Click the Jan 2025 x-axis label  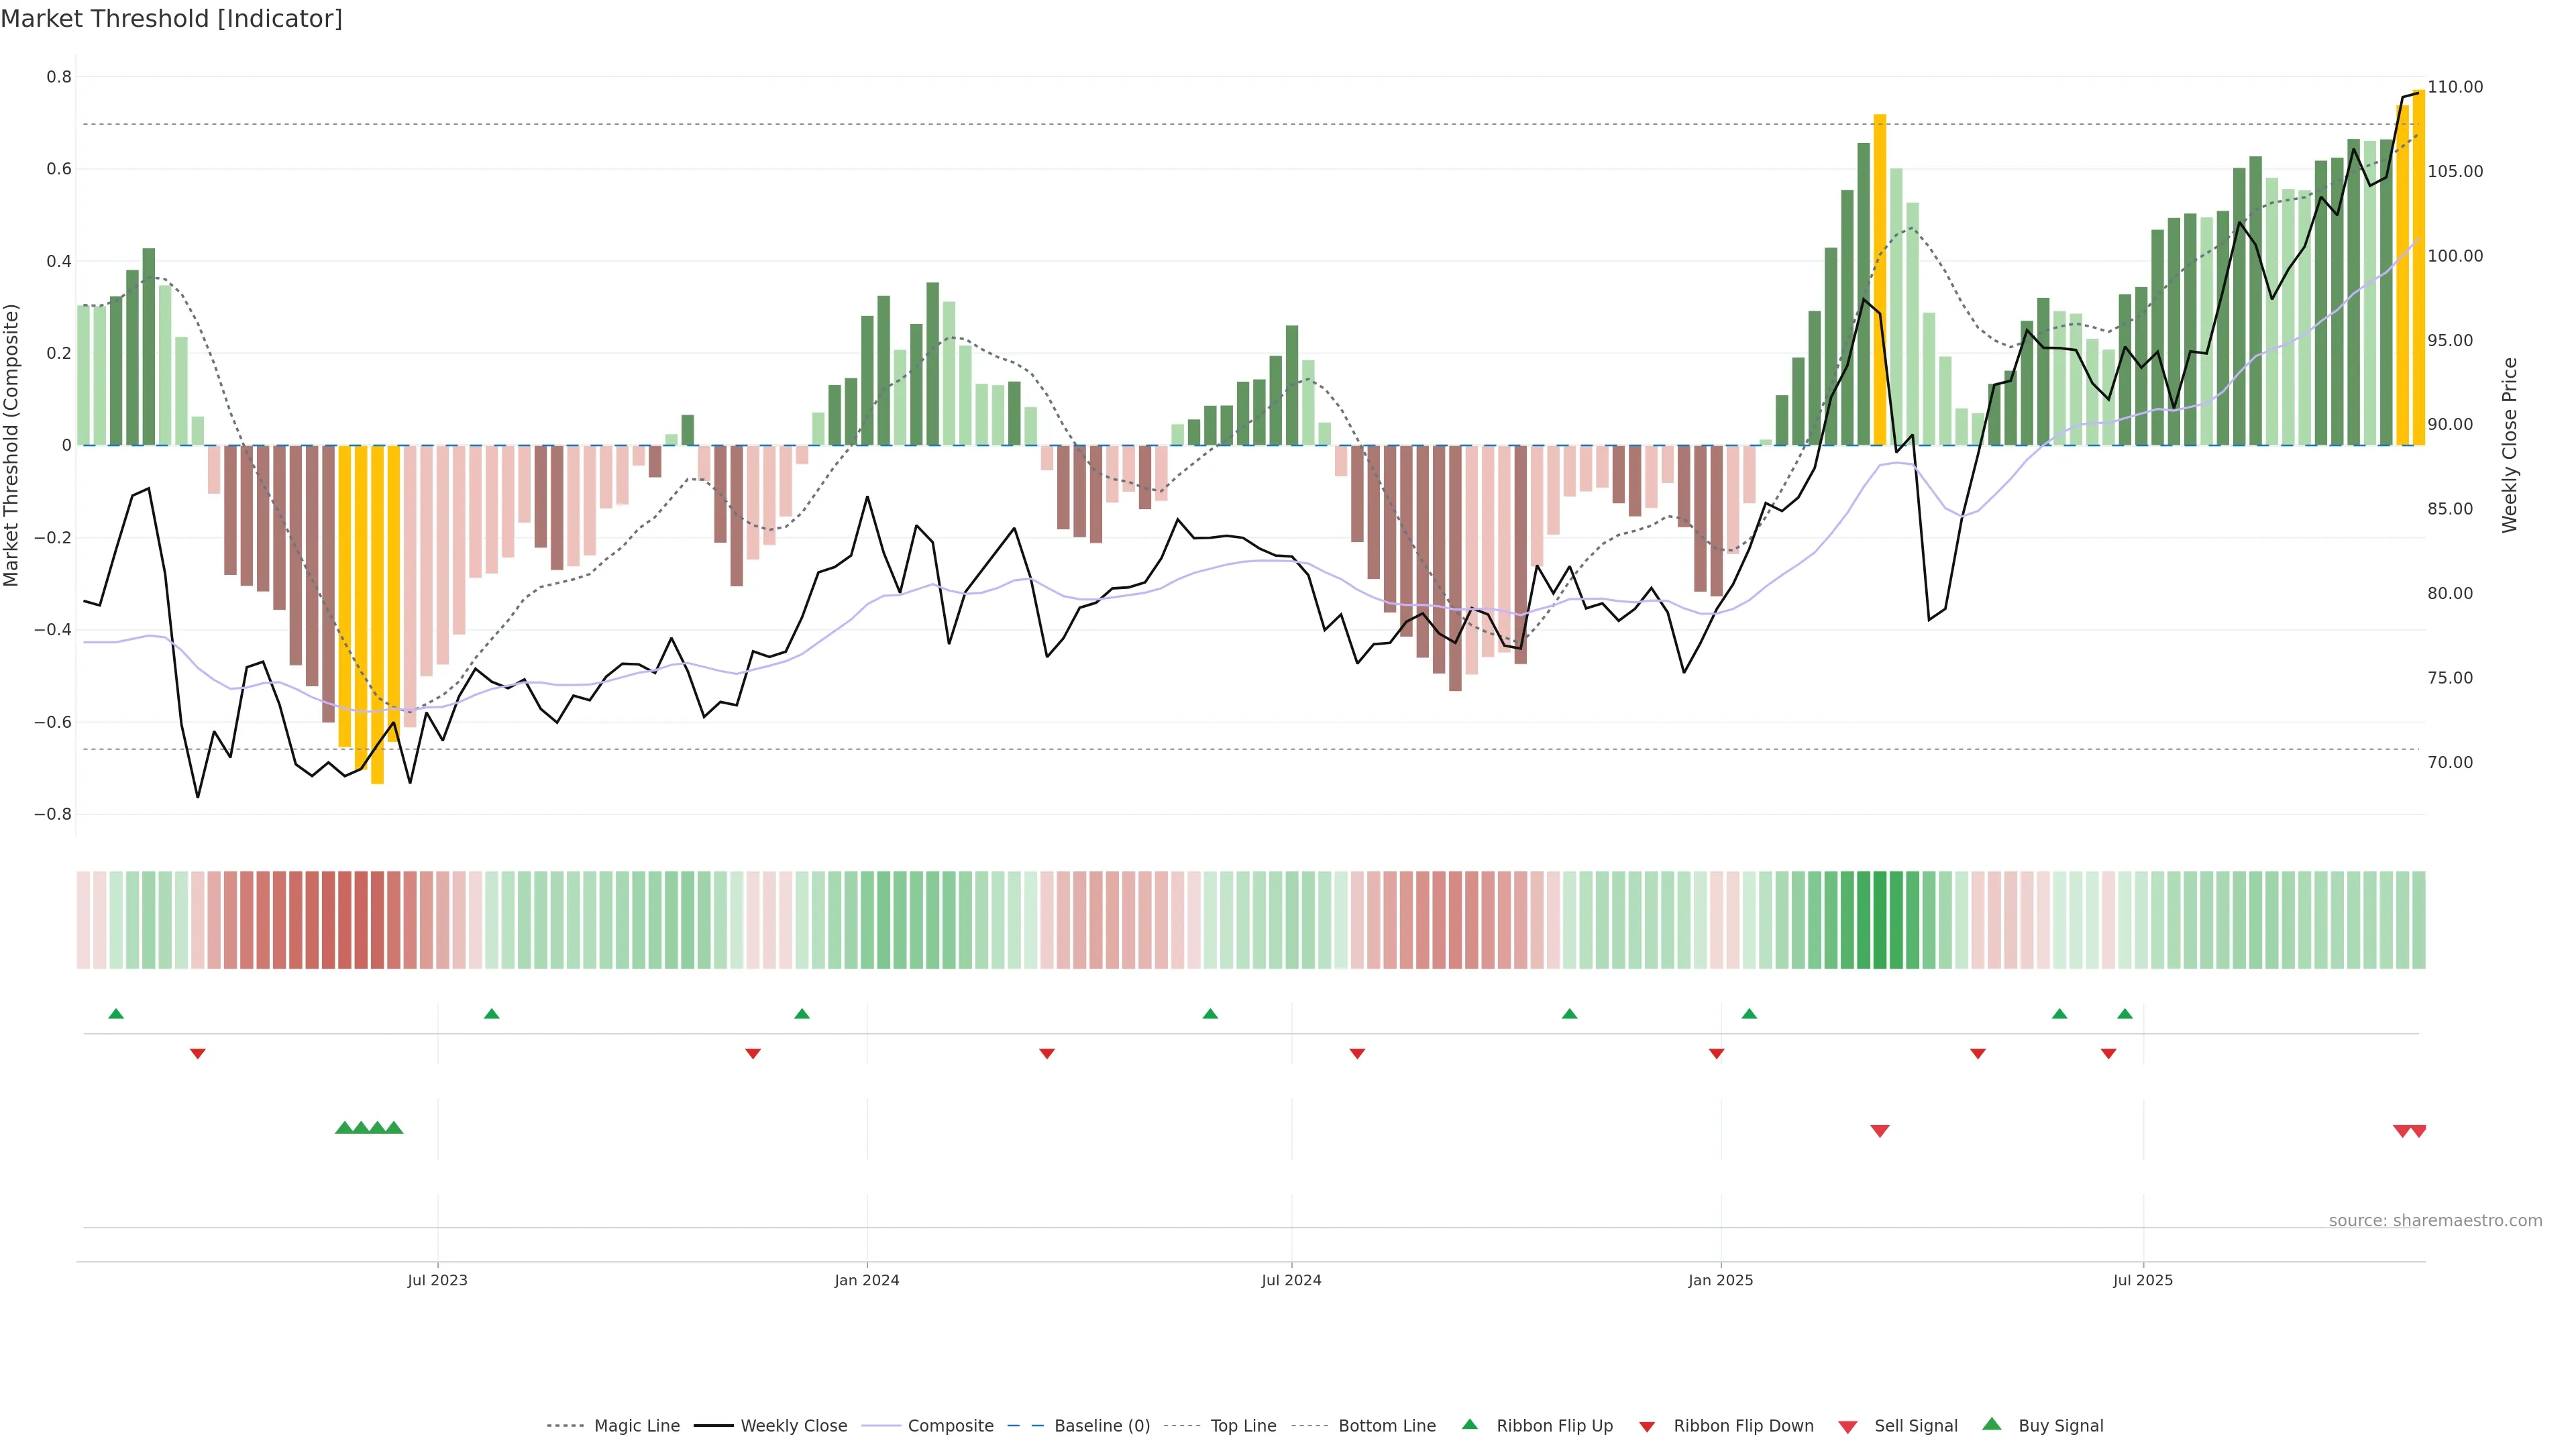click(x=1720, y=1280)
